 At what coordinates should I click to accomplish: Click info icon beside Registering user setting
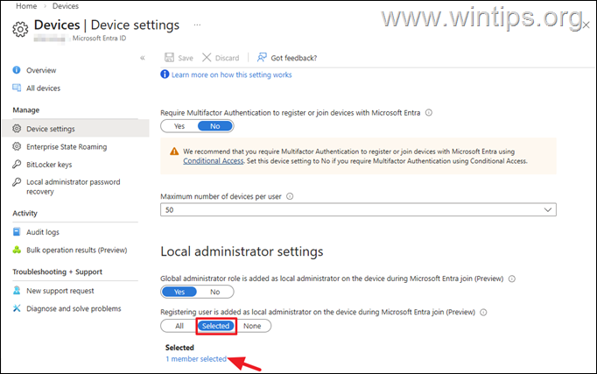tap(483, 313)
